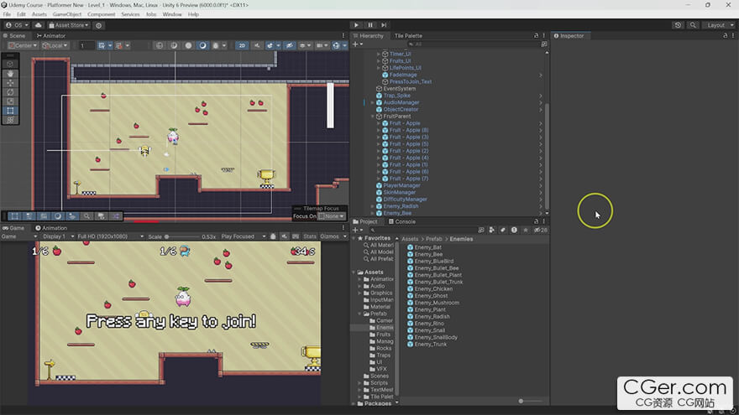Switch to the Console tab
The image size is (739, 415).
click(x=402, y=221)
